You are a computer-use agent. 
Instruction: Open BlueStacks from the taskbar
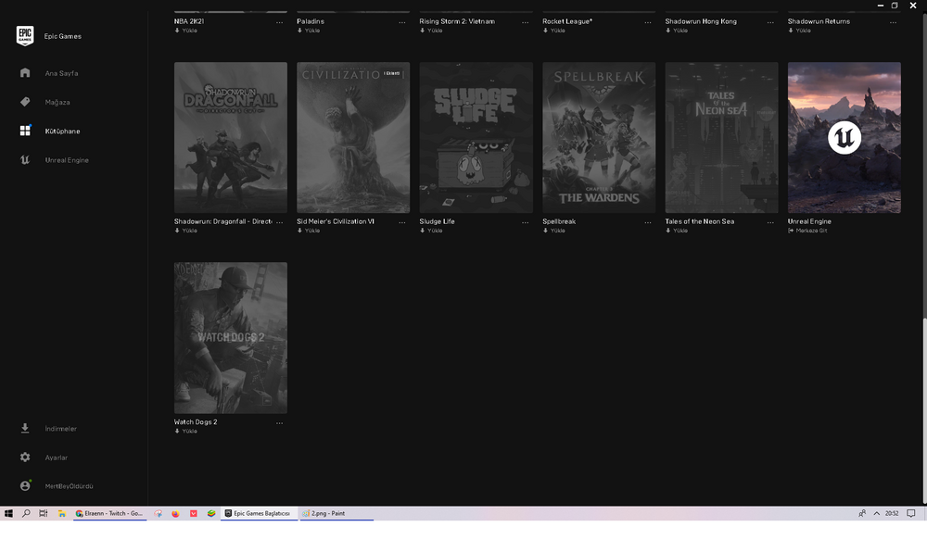pos(211,514)
